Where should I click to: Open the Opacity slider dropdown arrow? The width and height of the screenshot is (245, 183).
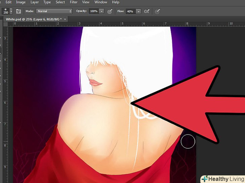tap(102, 11)
